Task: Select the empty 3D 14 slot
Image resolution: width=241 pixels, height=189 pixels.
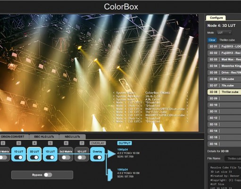Action: [x=224, y=131]
